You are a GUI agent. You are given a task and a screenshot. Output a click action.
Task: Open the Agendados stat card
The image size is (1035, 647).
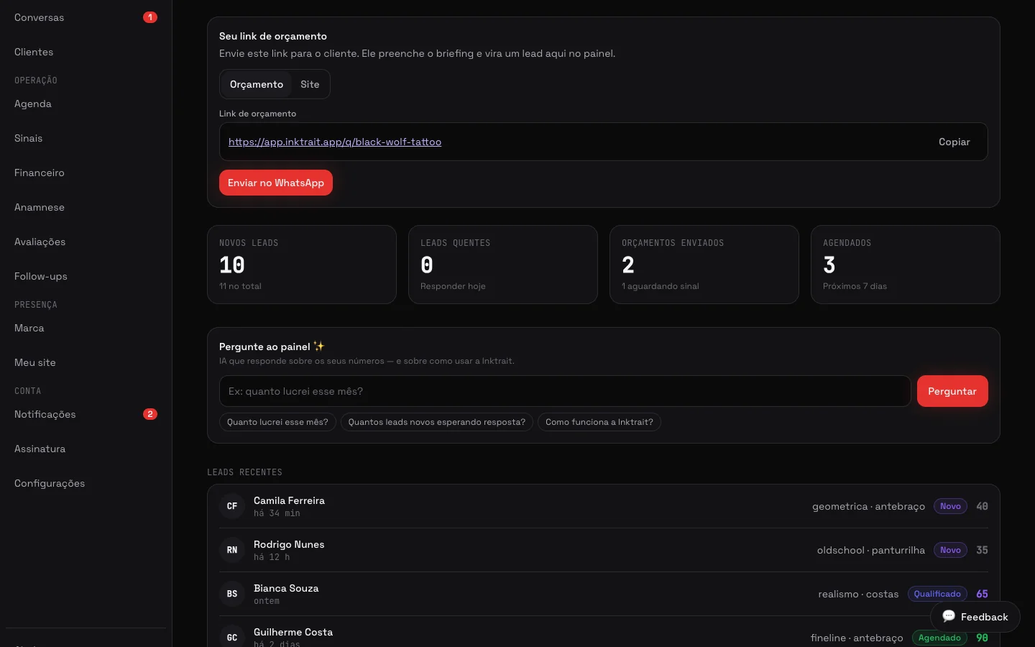pos(906,265)
